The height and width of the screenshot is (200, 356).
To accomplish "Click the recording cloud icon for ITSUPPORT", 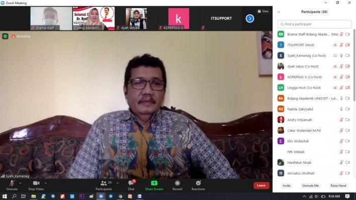I will pos(335,45).
